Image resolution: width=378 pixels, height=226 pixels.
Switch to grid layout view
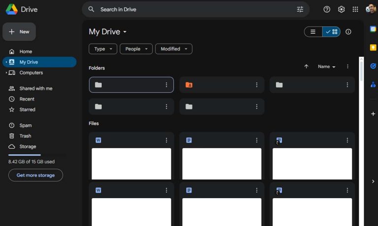331,32
